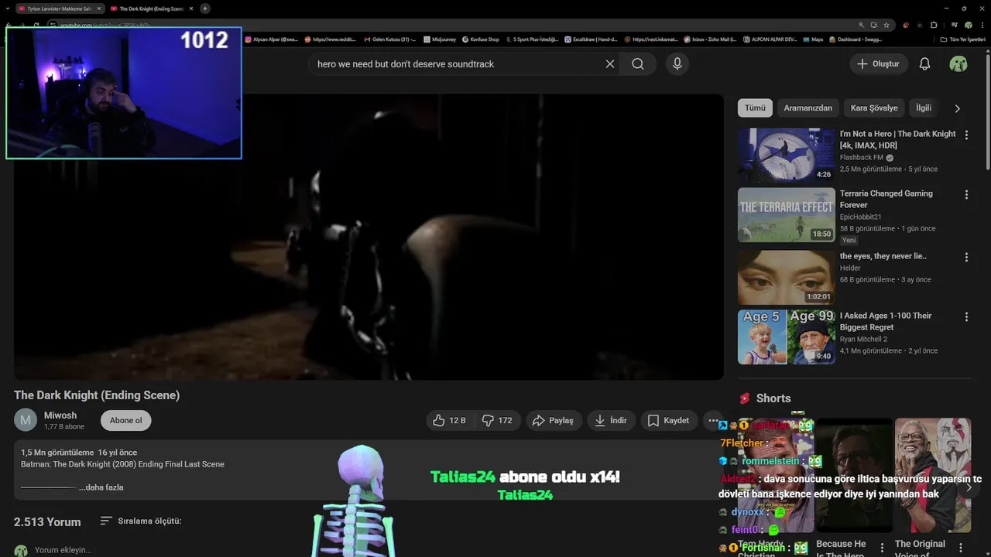
Task: Open the Age 5 Age 99 video thumbnail
Action: pyautogui.click(x=787, y=337)
